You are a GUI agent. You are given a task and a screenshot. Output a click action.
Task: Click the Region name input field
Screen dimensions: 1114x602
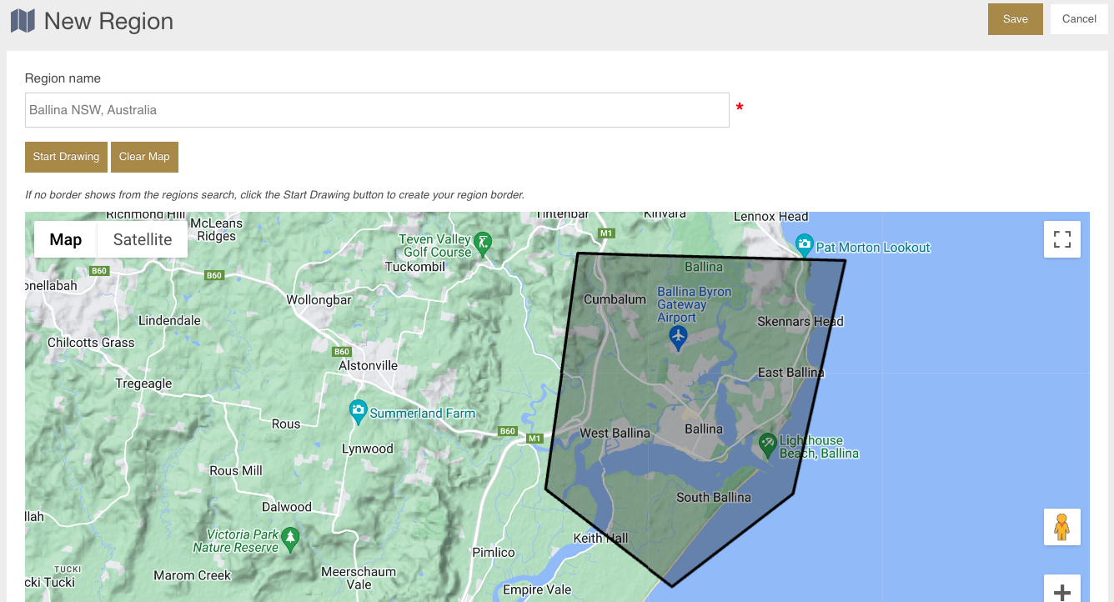pos(377,110)
